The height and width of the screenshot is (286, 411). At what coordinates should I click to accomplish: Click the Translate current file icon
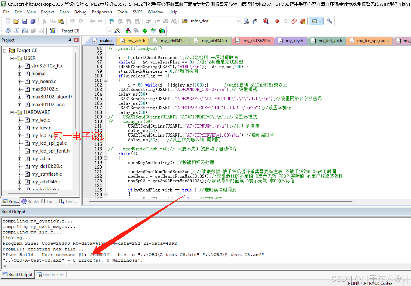coord(8,31)
